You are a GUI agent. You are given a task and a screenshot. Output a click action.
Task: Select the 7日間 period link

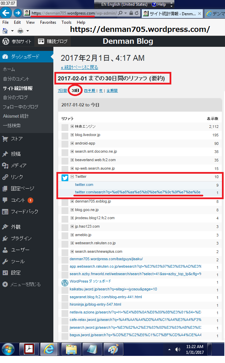click(x=62, y=91)
